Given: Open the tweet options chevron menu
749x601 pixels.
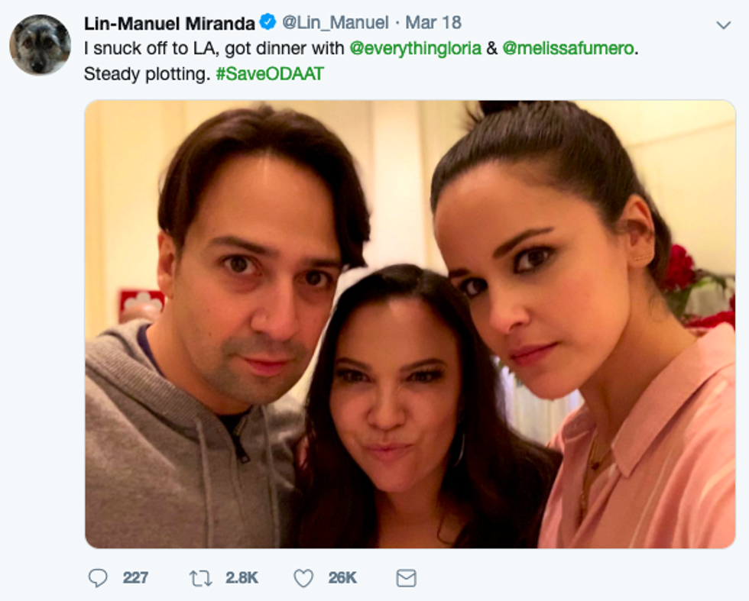Looking at the screenshot, I should coord(723,25).
